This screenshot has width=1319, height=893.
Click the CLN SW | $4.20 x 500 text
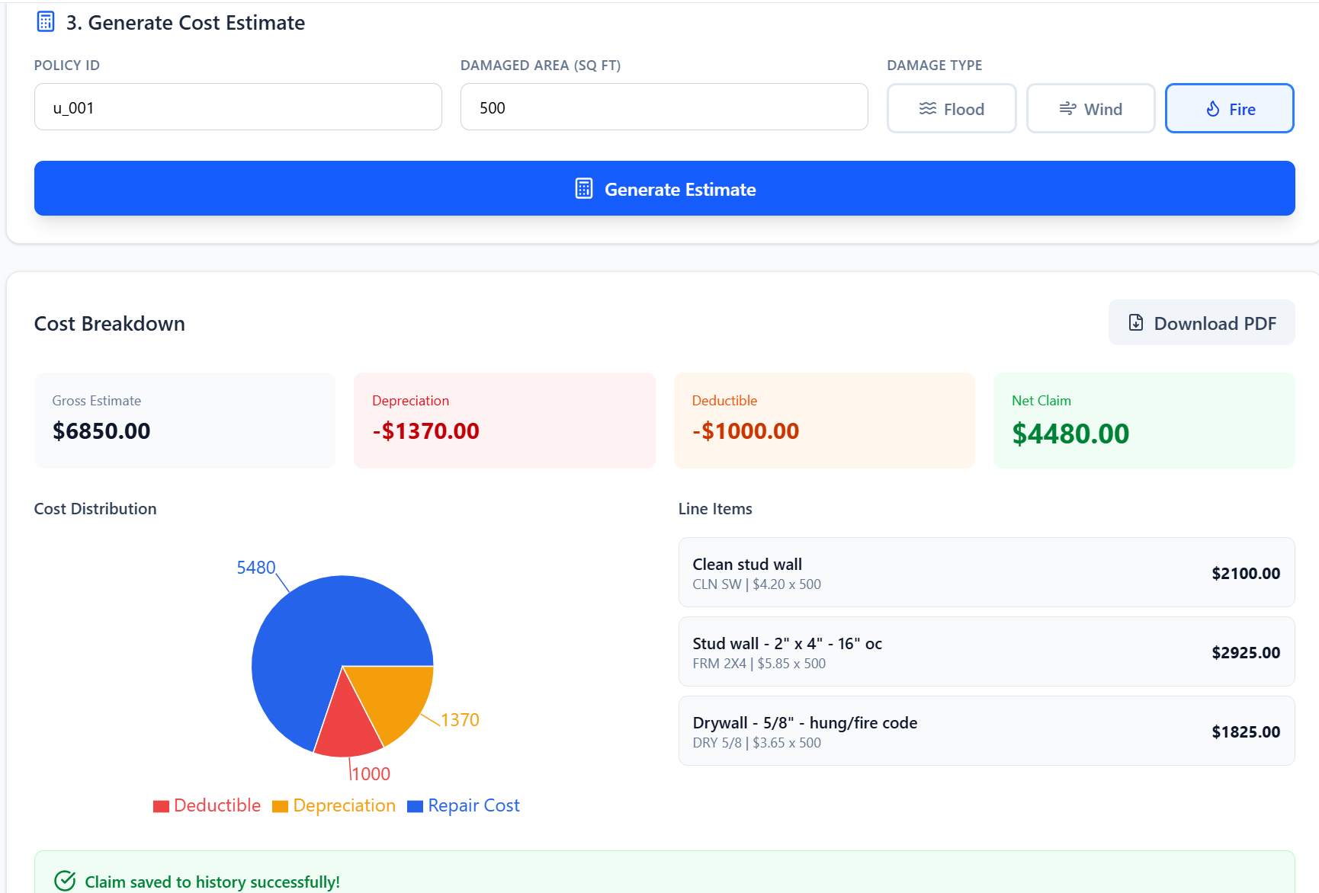pyautogui.click(x=756, y=584)
